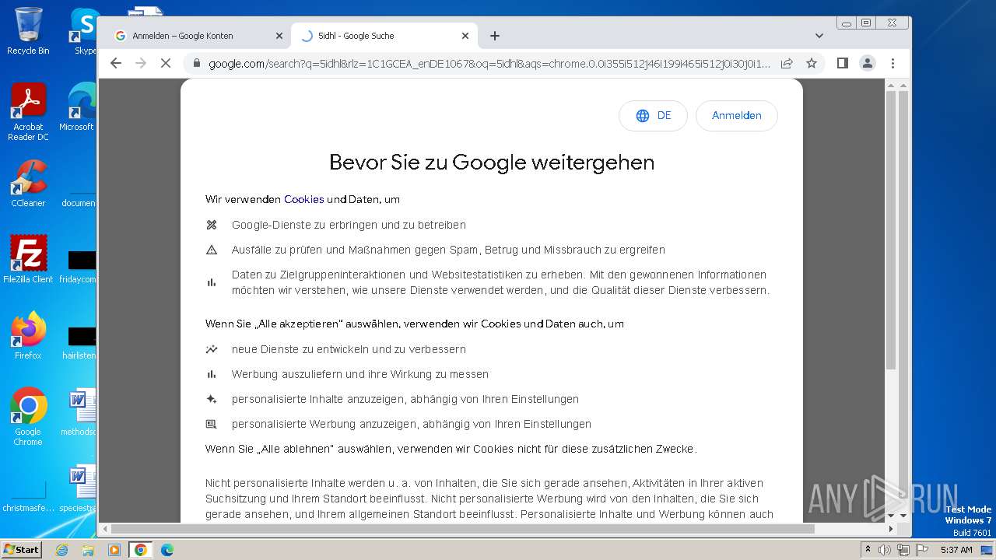Click the network tray icon
This screenshot has height=560, width=996.
coord(903,550)
